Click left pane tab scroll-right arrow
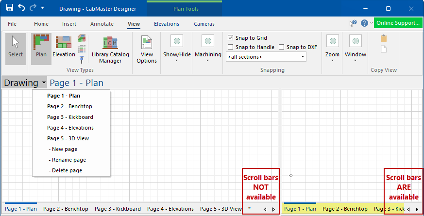Viewport: 424px width, 216px height. (273, 209)
